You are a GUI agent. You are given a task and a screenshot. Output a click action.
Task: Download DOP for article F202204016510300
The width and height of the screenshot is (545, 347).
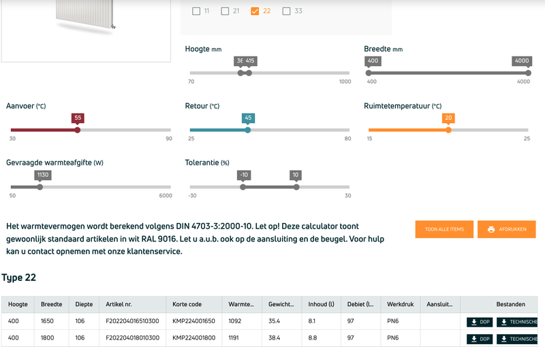(x=480, y=322)
